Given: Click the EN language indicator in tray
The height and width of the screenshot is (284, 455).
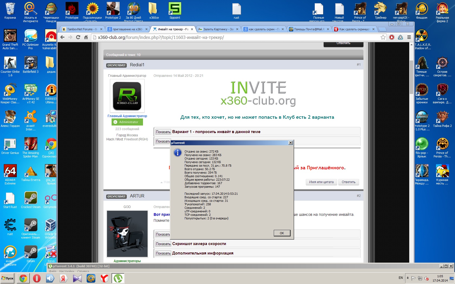Looking at the screenshot, I should click(401, 278).
